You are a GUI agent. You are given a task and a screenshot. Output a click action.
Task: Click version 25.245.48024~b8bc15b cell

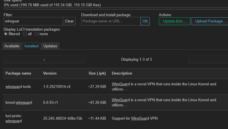tap(63, 119)
